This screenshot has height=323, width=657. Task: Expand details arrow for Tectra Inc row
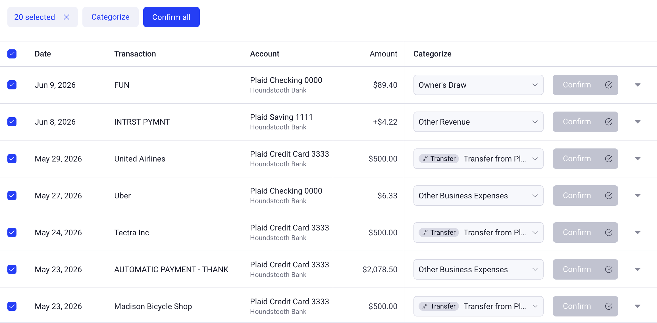(x=638, y=232)
